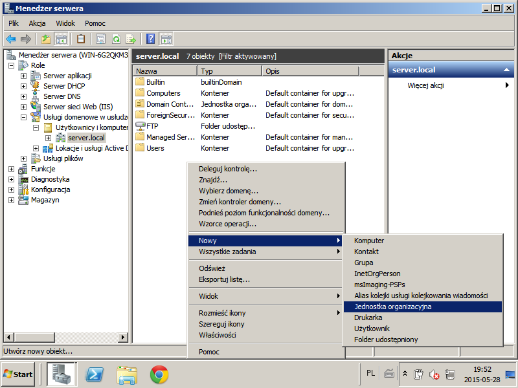The height and width of the screenshot is (388, 518).
Task: Select Odśwież in the context menu
Action: [x=266, y=268]
